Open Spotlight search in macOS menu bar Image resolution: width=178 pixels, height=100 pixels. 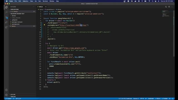(x=152, y=1)
